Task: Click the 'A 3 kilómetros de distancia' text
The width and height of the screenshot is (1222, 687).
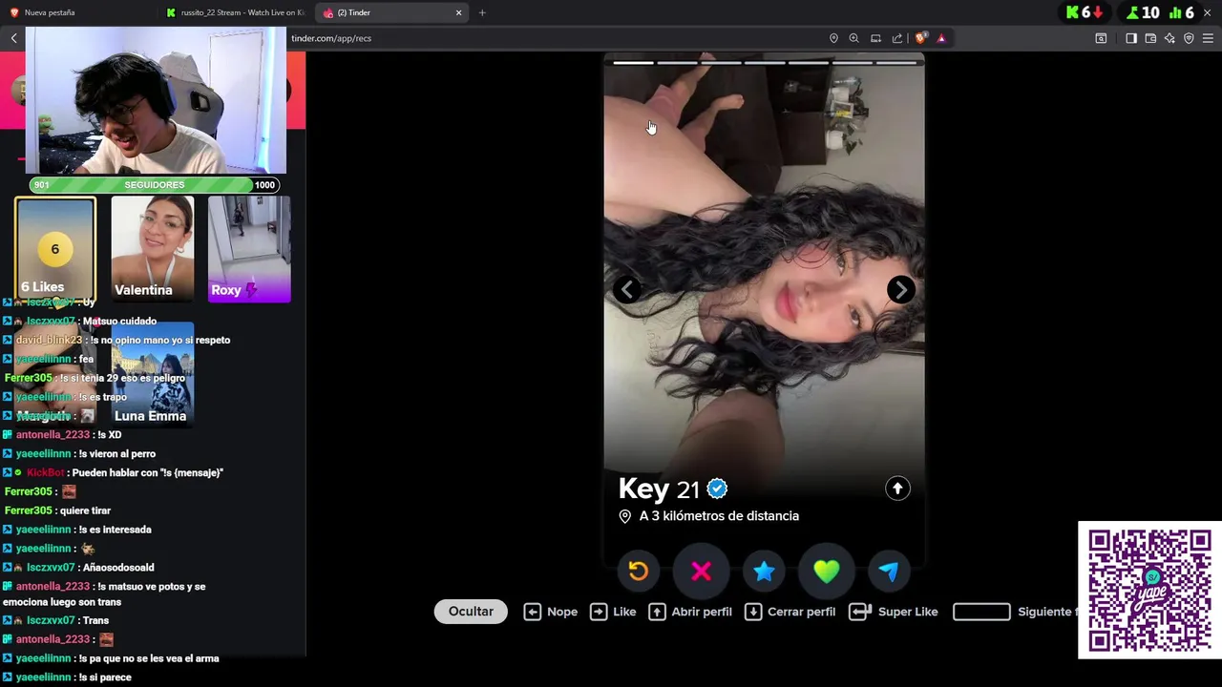Action: (719, 516)
